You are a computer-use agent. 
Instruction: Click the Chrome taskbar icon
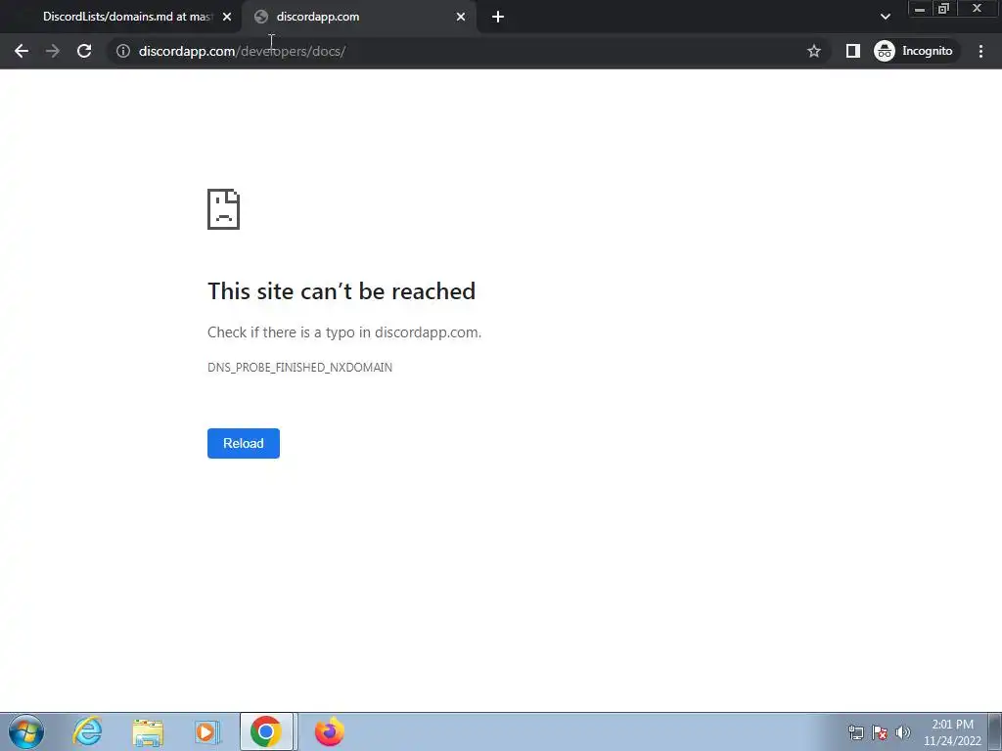click(x=266, y=731)
